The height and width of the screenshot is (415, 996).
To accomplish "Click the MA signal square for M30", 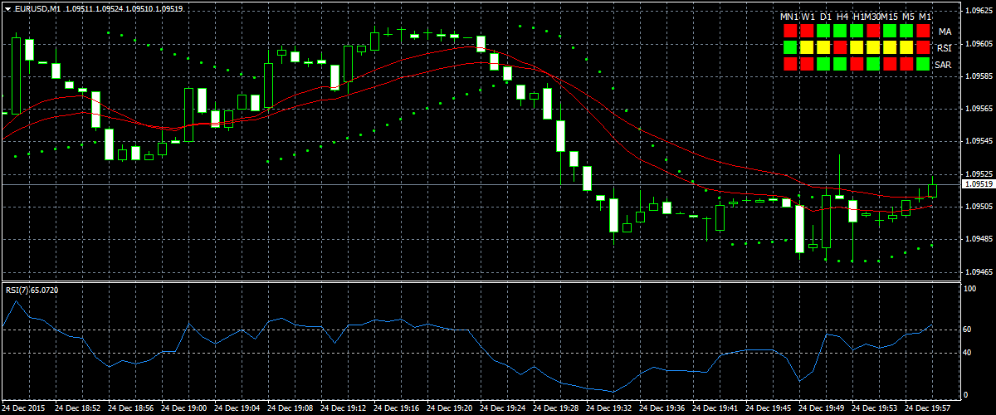I will (x=873, y=31).
